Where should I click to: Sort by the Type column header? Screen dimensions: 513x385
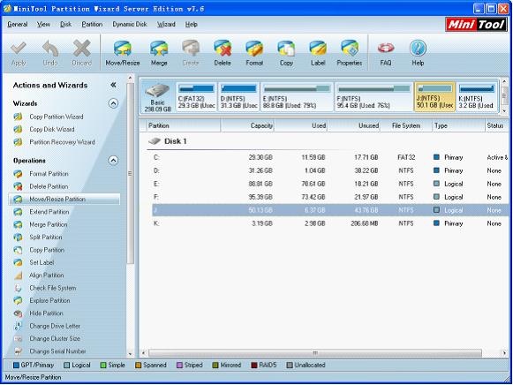coord(458,125)
